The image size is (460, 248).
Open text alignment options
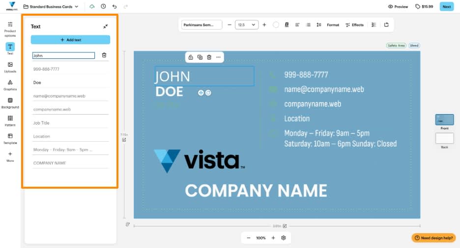(x=297, y=25)
